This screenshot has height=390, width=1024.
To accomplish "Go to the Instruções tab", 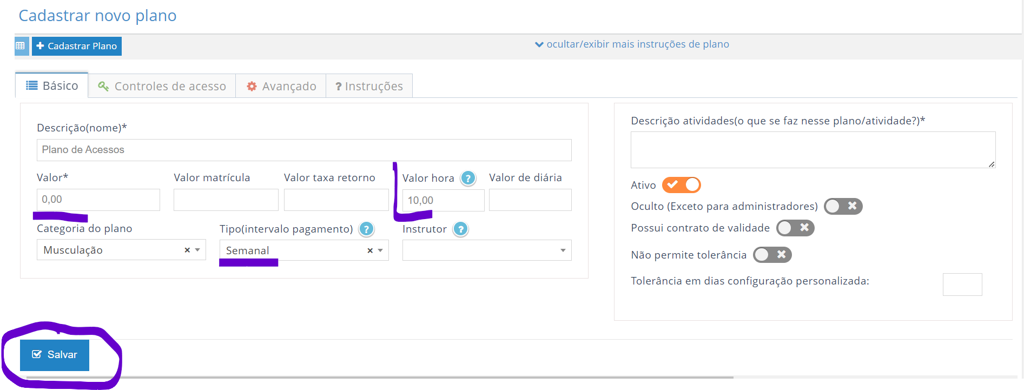I will pyautogui.click(x=369, y=87).
